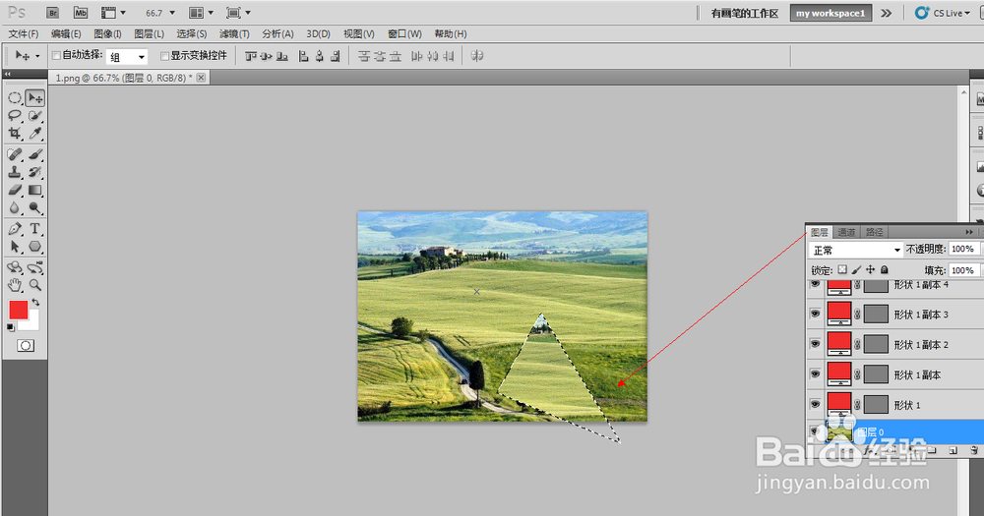Viewport: 984px width, 516px height.
Task: Enable the 显示变换控件 checkbox
Action: click(164, 56)
